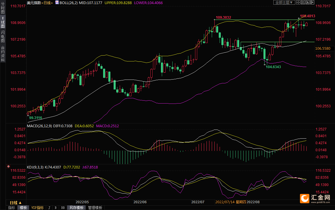
Task: Click the jump-to-start chart icon
Action: (303, 2)
